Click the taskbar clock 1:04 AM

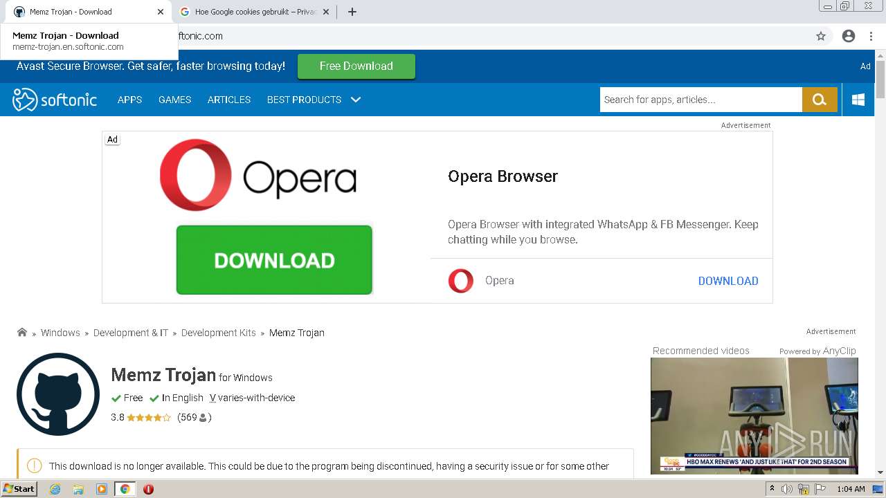click(851, 489)
